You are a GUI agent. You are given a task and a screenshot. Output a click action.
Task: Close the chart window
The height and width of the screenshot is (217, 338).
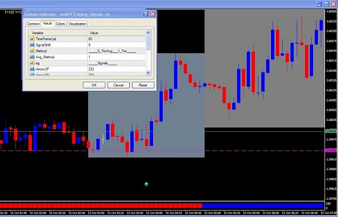(x=334, y=4)
